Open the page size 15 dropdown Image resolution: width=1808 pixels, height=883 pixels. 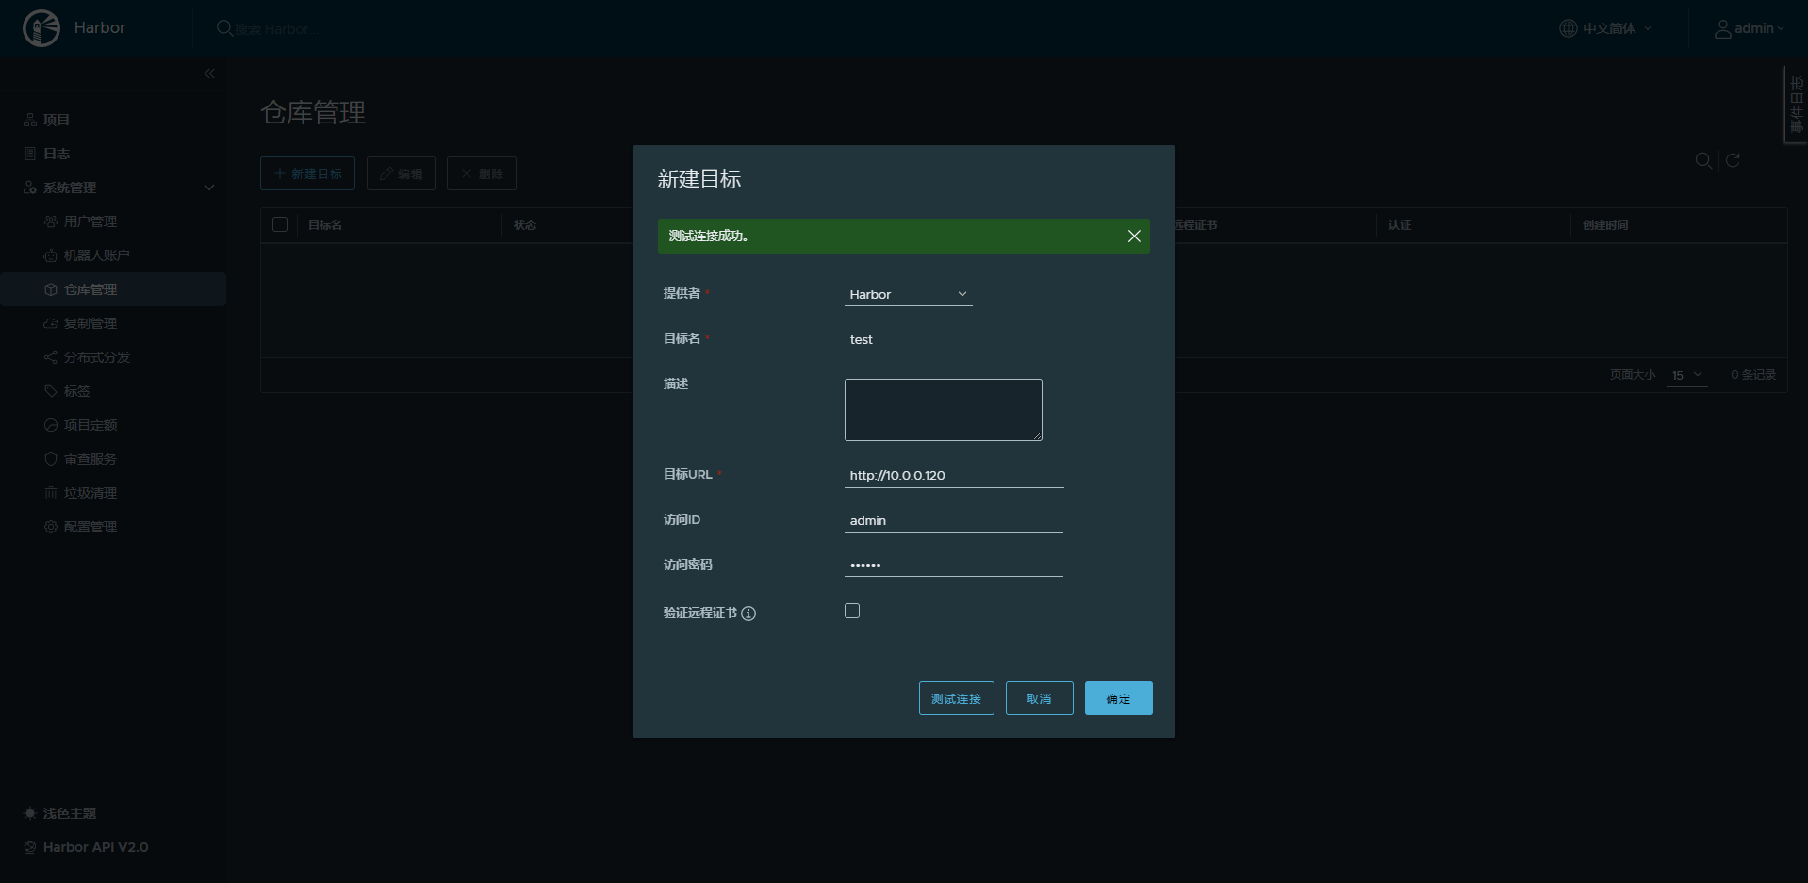(x=1687, y=375)
